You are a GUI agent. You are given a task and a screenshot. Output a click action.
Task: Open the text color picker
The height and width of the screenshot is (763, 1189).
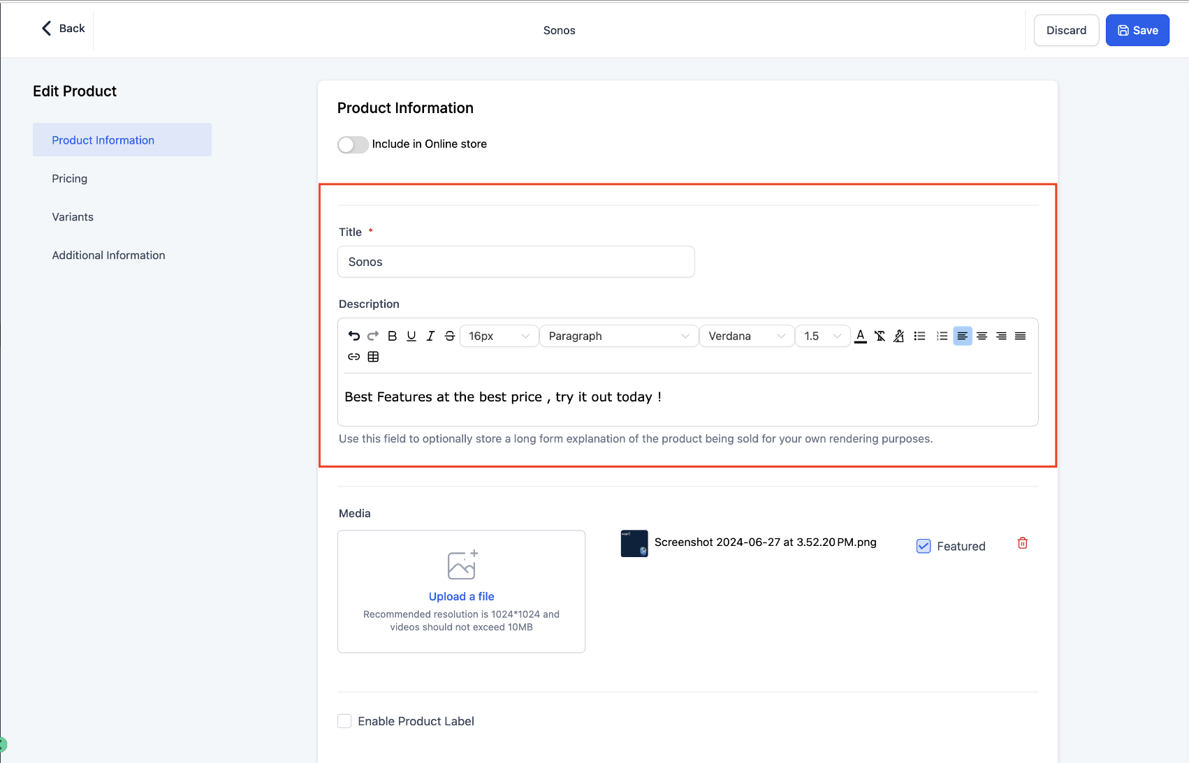click(x=861, y=336)
